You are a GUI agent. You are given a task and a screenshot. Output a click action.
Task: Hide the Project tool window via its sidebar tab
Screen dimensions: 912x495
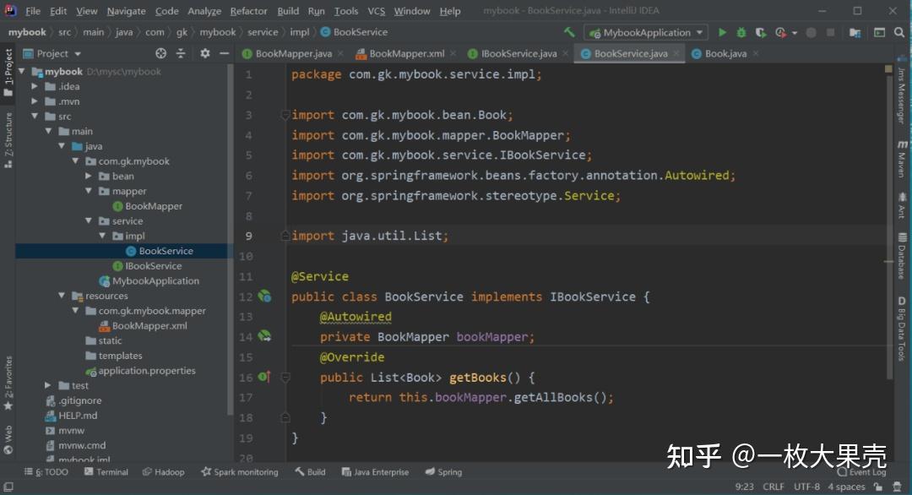click(x=8, y=66)
